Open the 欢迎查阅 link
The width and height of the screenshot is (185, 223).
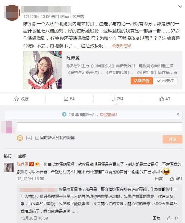click(108, 115)
